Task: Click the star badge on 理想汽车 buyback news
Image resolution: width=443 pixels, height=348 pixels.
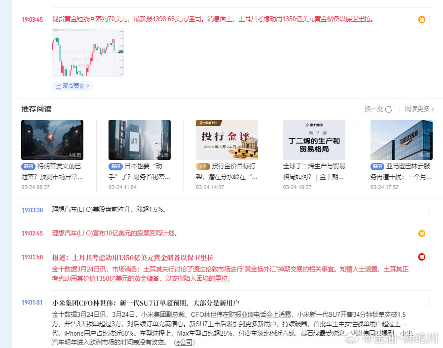Action: (x=421, y=233)
